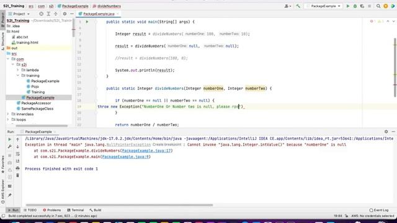Expand all items in the Project tree
The width and height of the screenshot is (397, 223).
point(48,14)
